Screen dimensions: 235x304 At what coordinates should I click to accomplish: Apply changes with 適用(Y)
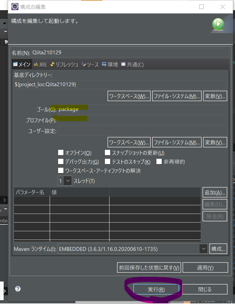205,268
